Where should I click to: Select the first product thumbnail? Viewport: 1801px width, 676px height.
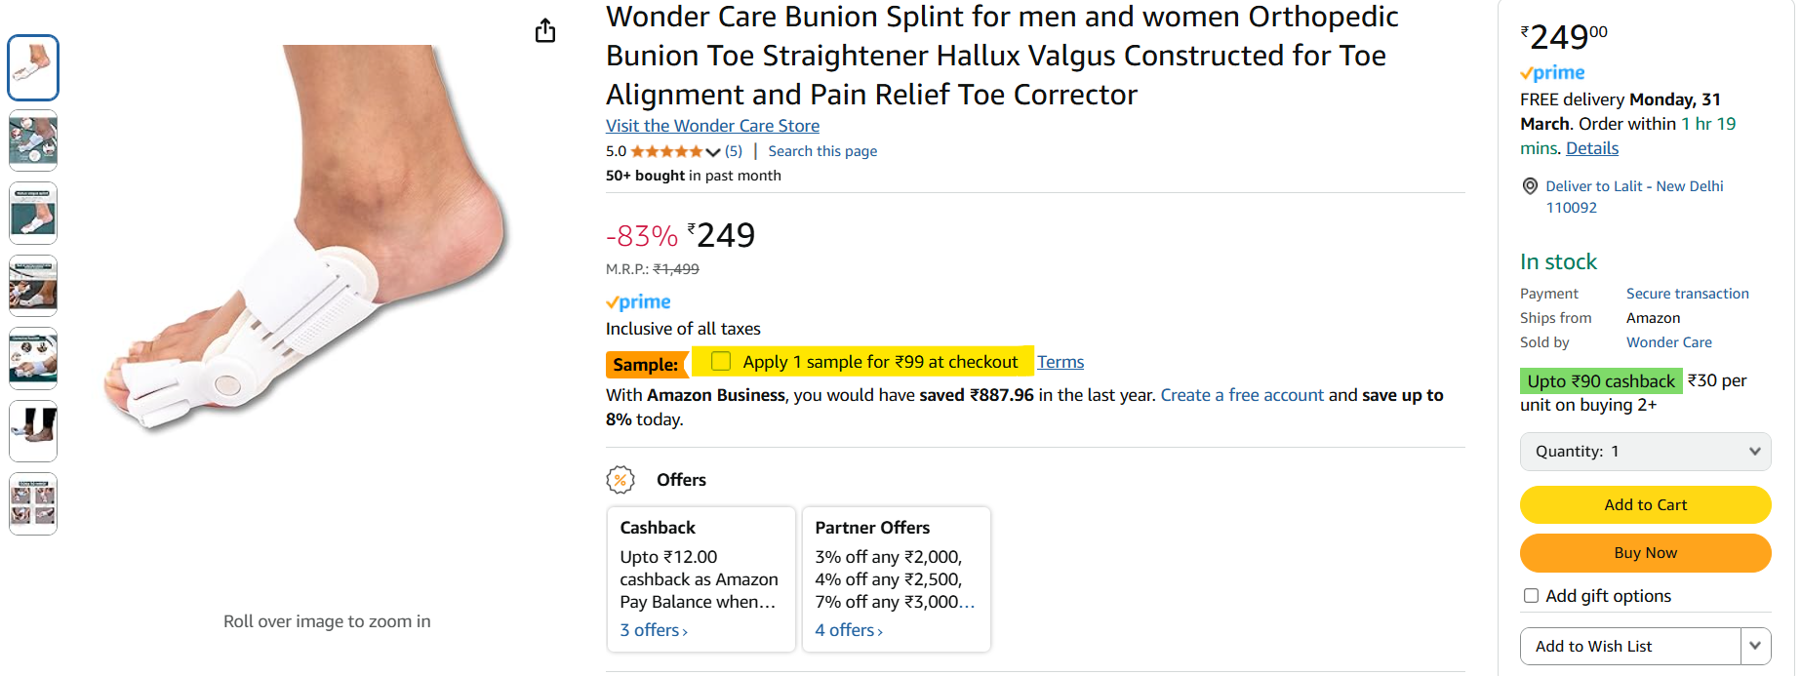(33, 67)
